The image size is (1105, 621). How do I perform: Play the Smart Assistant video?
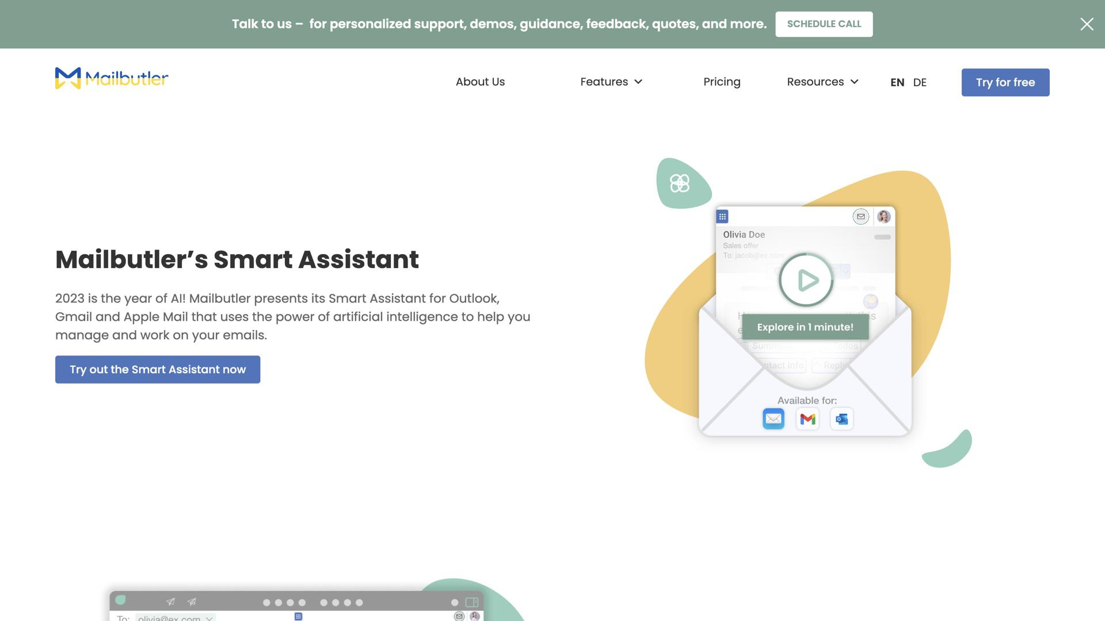806,280
